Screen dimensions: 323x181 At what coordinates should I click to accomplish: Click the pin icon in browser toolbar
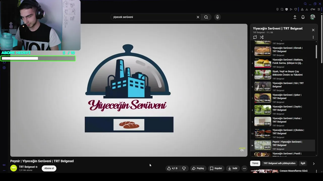point(277,9)
